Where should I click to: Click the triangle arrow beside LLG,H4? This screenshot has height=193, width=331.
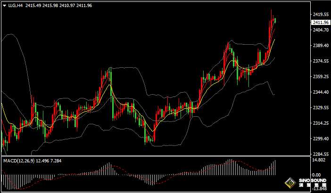tap(4, 6)
